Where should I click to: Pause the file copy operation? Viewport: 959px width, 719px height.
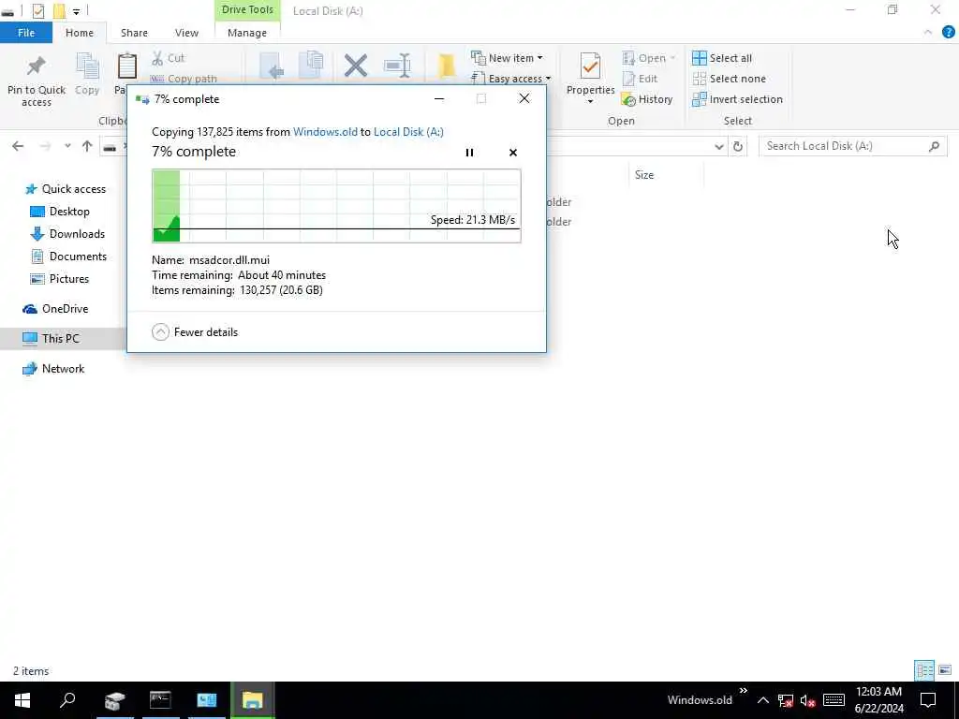point(469,153)
